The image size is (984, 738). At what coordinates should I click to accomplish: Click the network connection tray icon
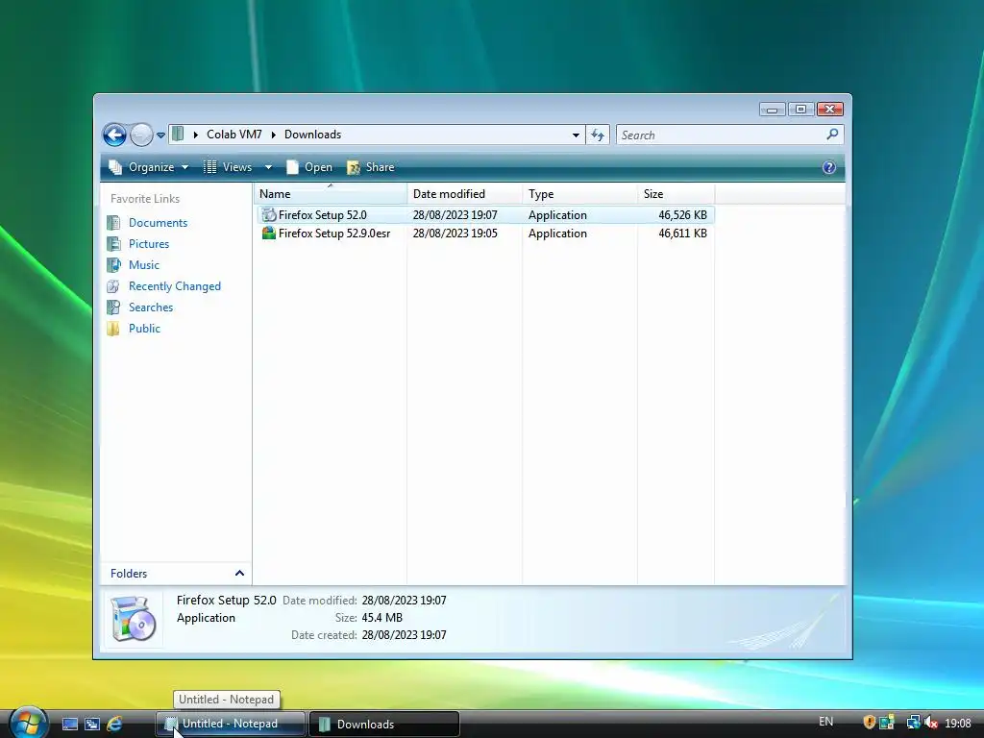[x=913, y=723]
